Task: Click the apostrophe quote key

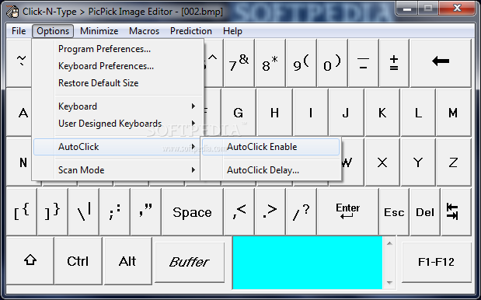Action: point(146,211)
